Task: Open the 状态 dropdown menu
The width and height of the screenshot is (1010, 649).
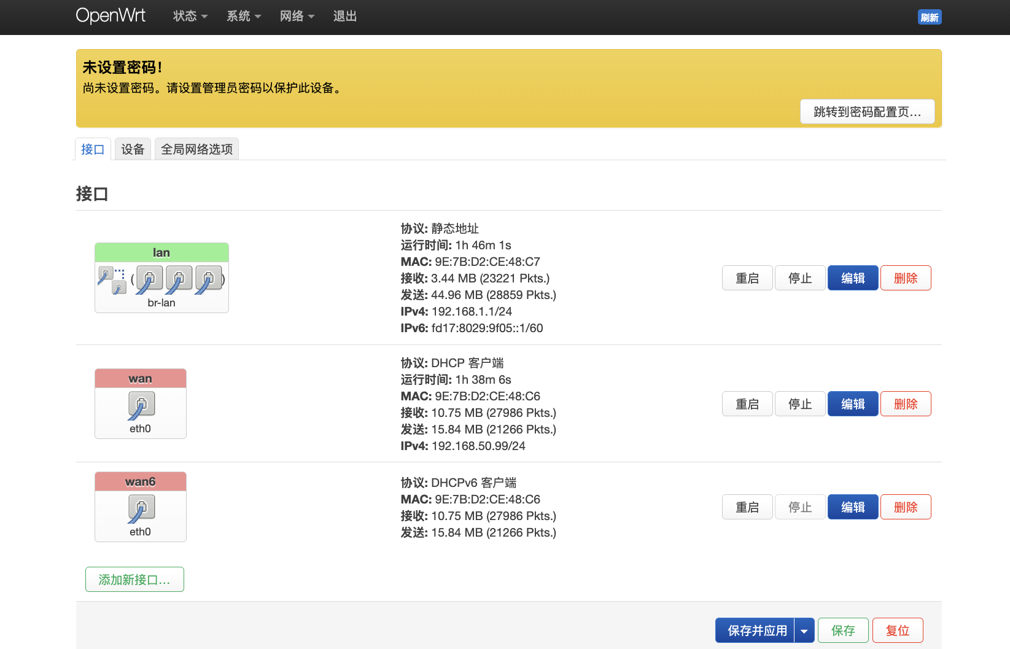Action: tap(190, 17)
